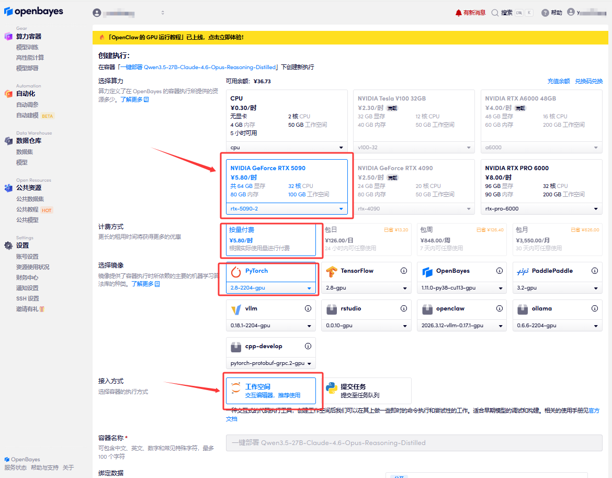Choose 按量付费 pay-as-you-go billing
612x478 pixels.
coord(271,239)
